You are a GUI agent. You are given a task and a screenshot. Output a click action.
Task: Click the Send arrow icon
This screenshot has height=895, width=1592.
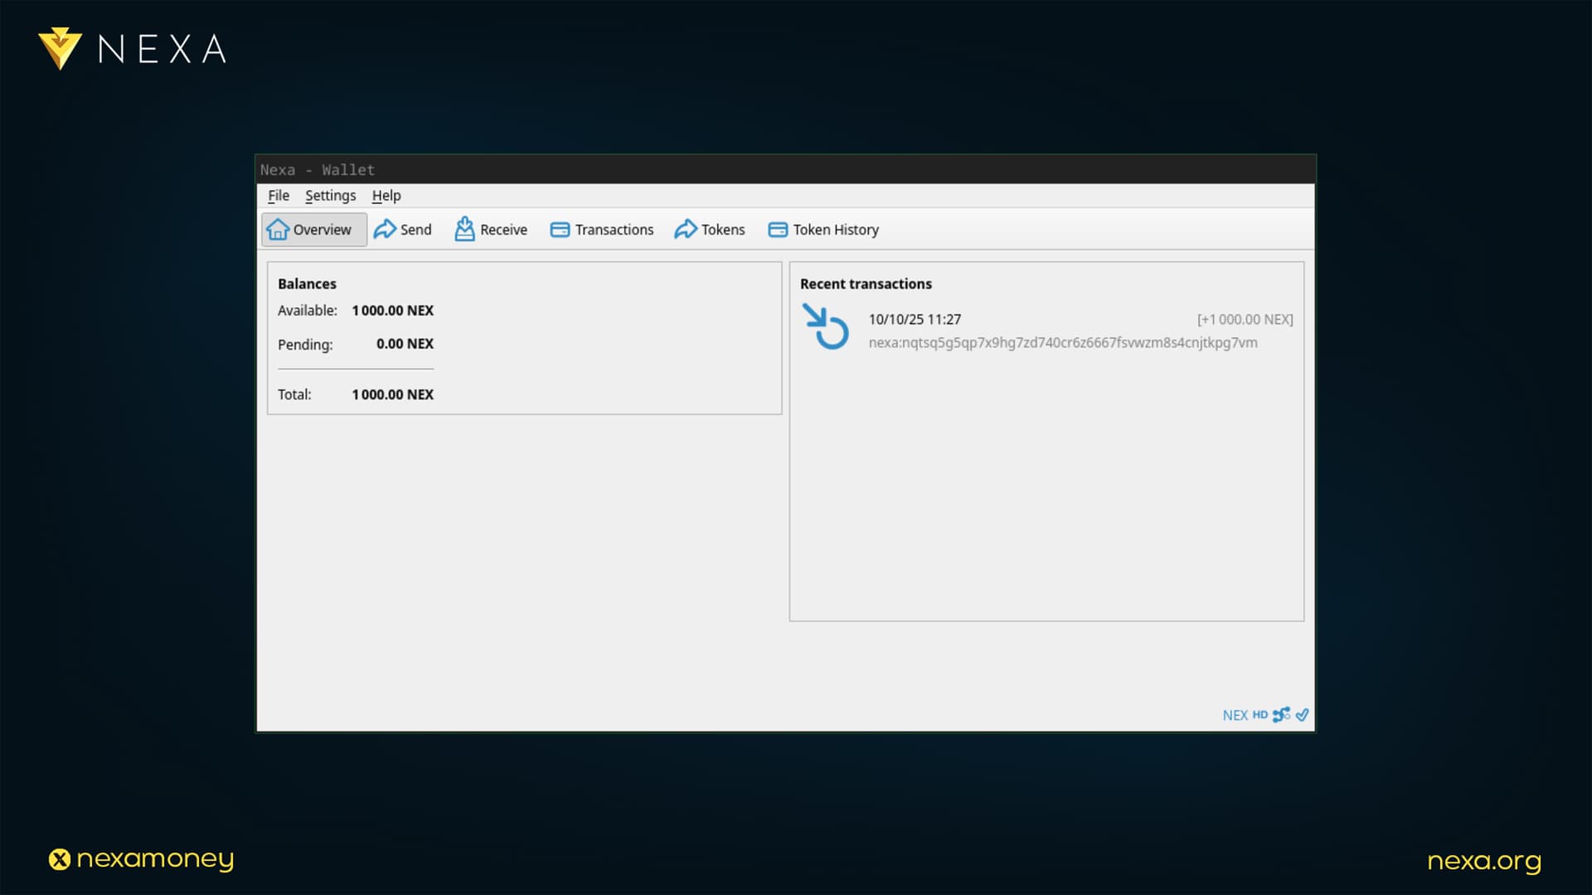[x=385, y=230]
